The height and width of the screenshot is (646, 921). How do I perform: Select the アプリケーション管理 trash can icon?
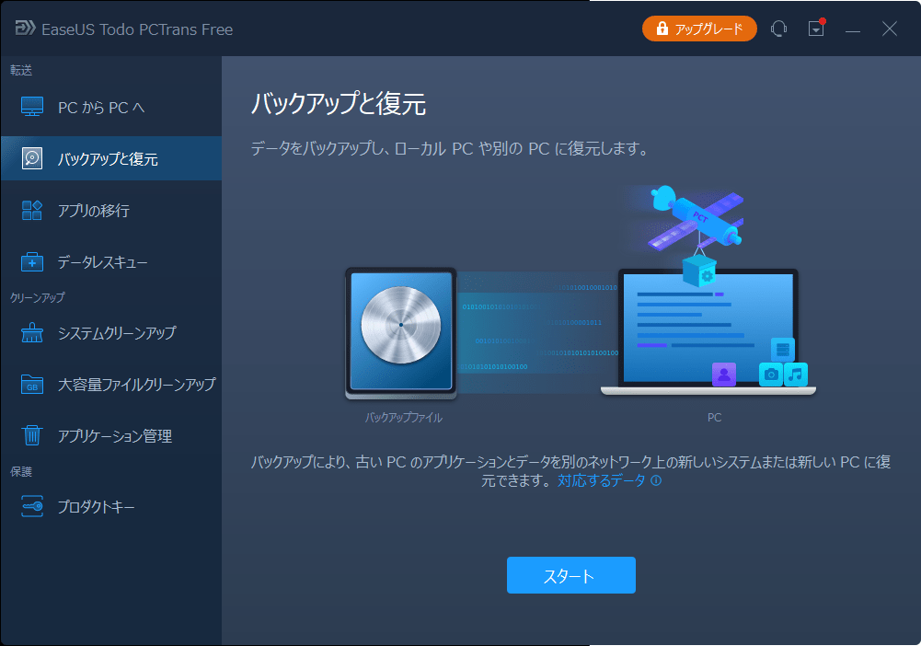click(x=31, y=435)
